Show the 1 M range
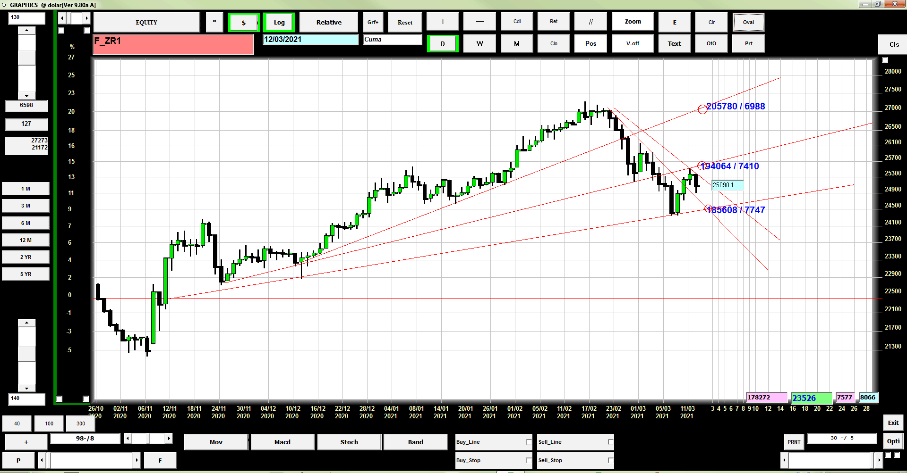 [x=26, y=189]
